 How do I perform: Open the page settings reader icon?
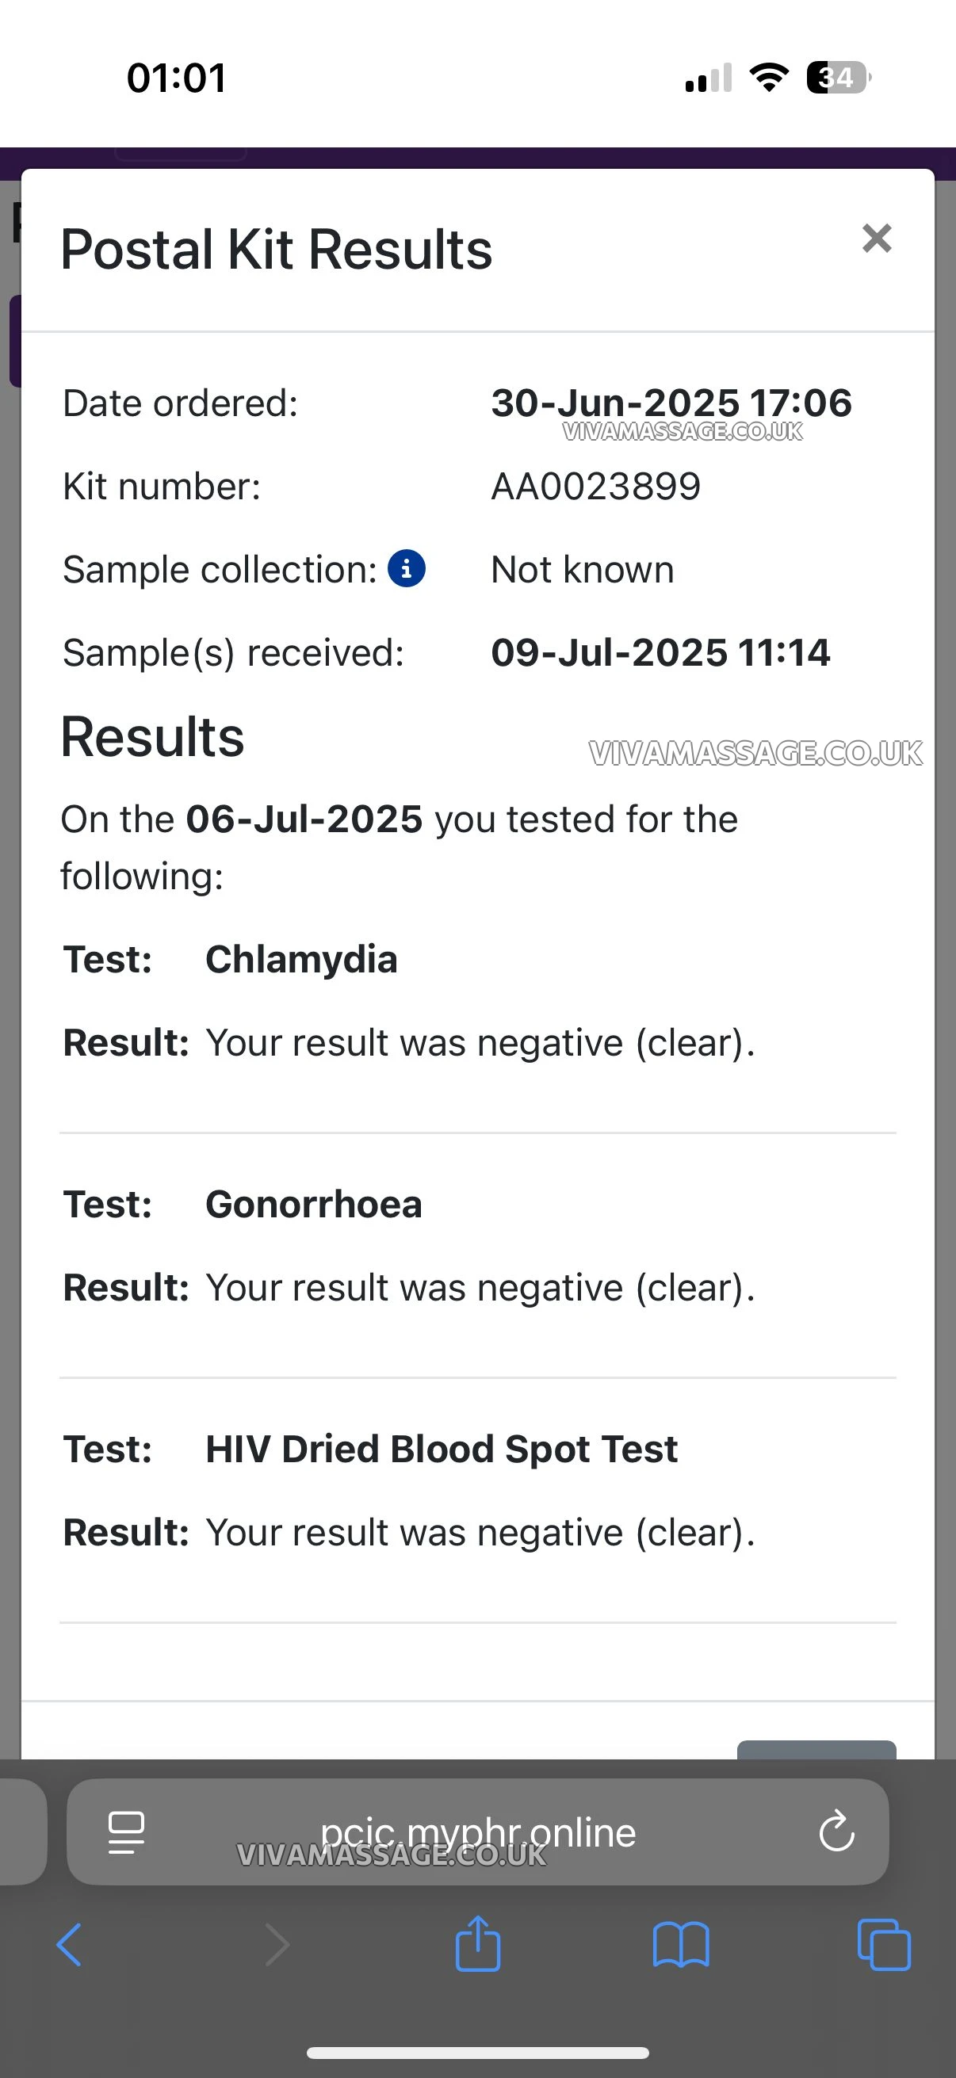(127, 1832)
